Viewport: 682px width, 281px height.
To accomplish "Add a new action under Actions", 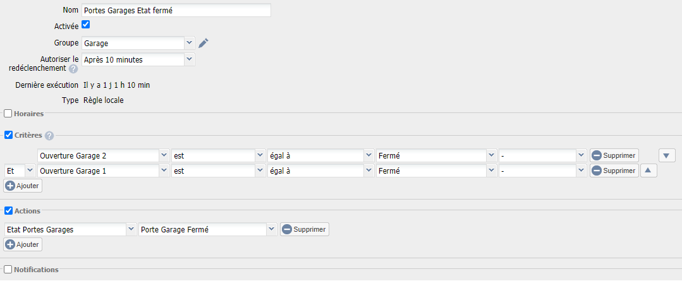I will point(23,244).
